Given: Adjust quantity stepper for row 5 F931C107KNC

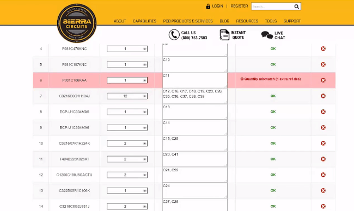Looking at the screenshot, I should [x=144, y=65].
